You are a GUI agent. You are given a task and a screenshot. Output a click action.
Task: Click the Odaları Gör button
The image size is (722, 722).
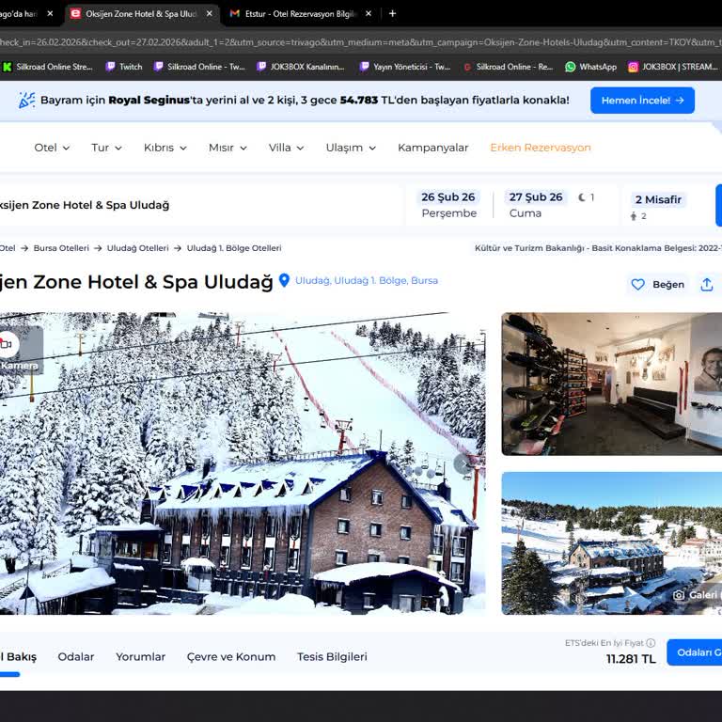tap(695, 652)
